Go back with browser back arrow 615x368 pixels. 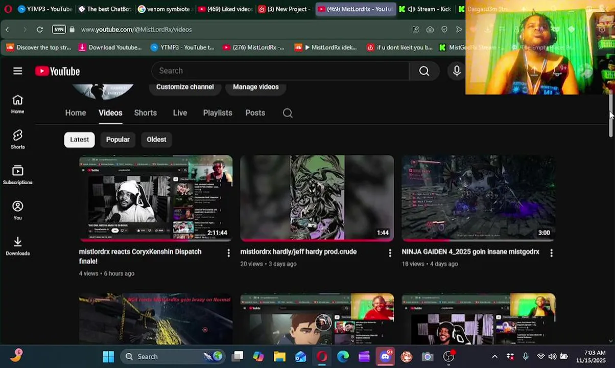pyautogui.click(x=7, y=30)
